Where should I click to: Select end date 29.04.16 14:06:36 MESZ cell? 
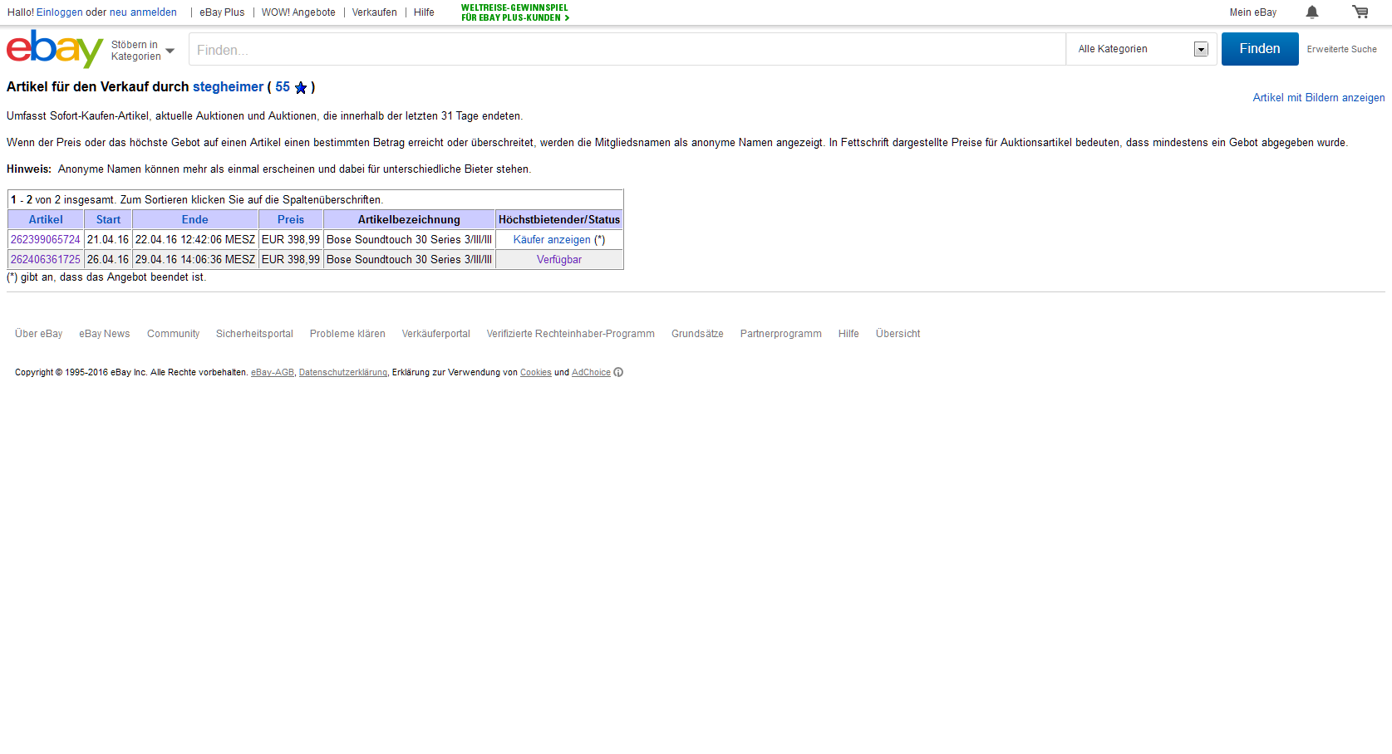pos(195,259)
